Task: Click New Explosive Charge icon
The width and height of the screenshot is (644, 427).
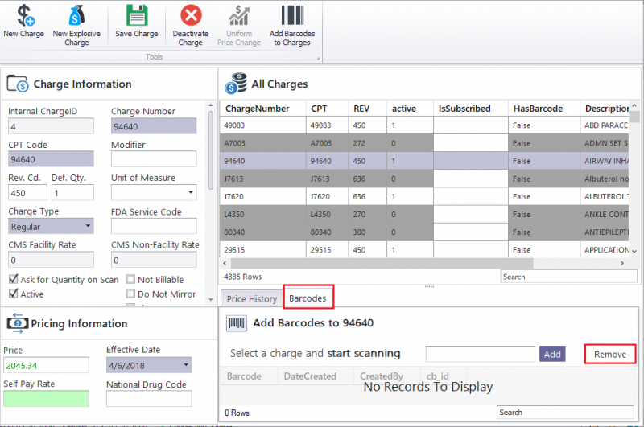Action: pyautogui.click(x=76, y=16)
